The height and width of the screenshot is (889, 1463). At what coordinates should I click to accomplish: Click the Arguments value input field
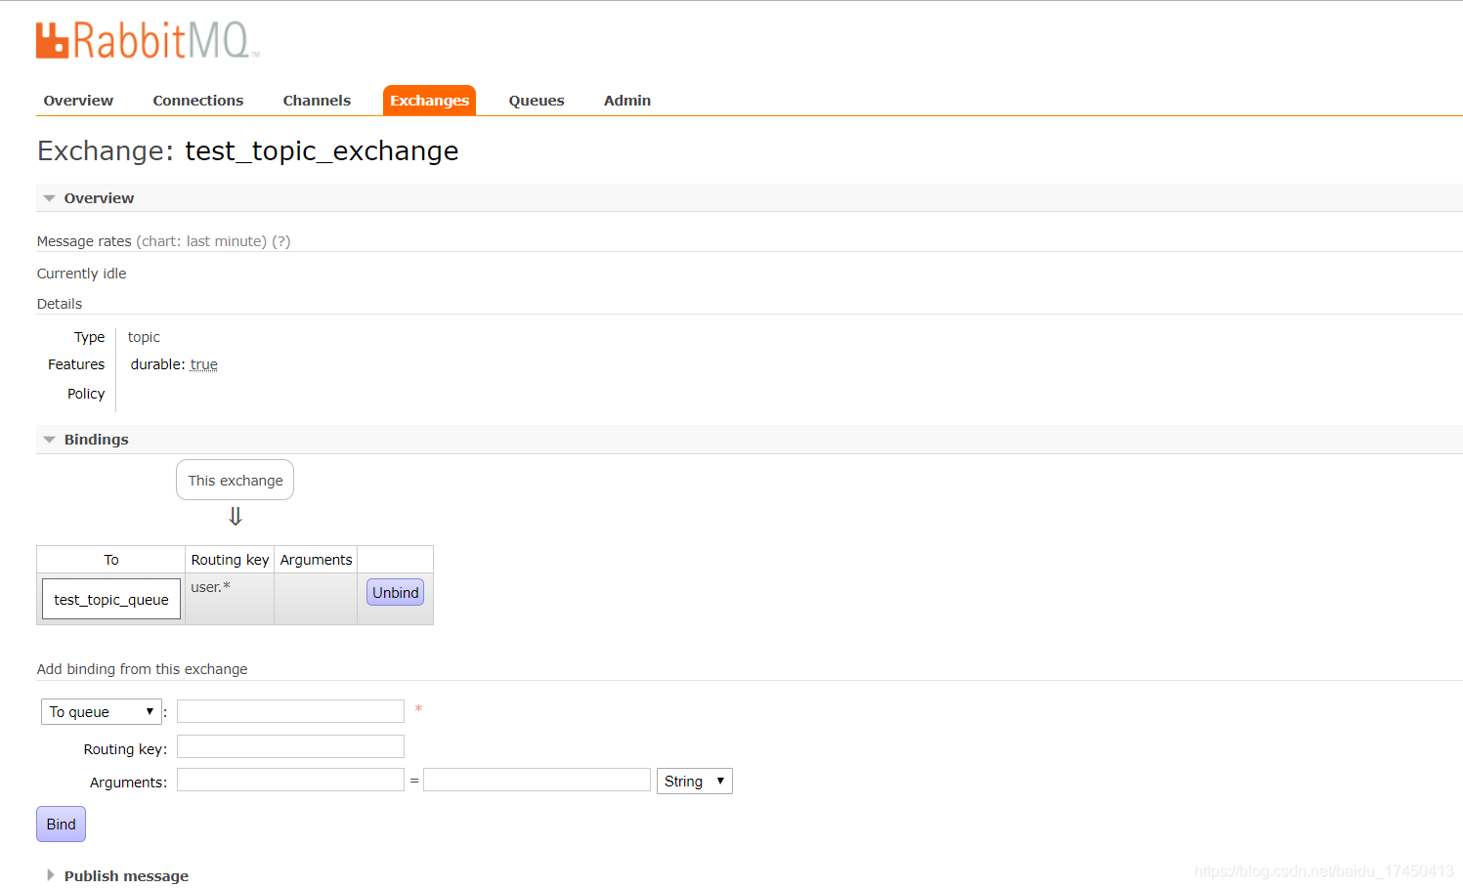click(x=537, y=780)
